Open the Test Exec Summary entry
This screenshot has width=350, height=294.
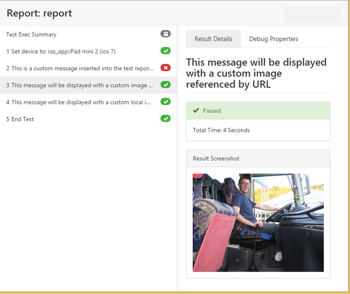click(31, 34)
